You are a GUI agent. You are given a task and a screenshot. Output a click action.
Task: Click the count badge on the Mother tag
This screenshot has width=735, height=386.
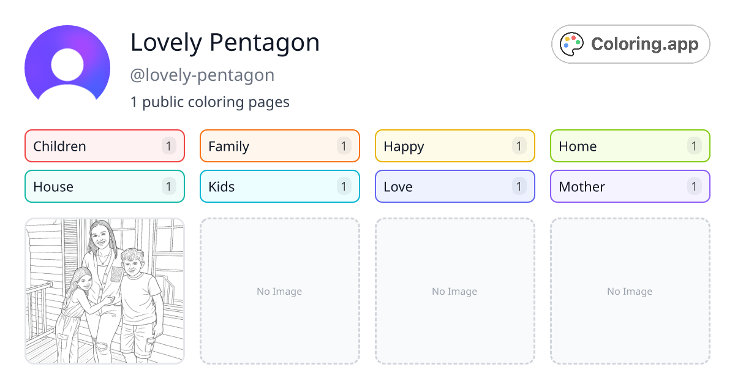pyautogui.click(x=694, y=186)
